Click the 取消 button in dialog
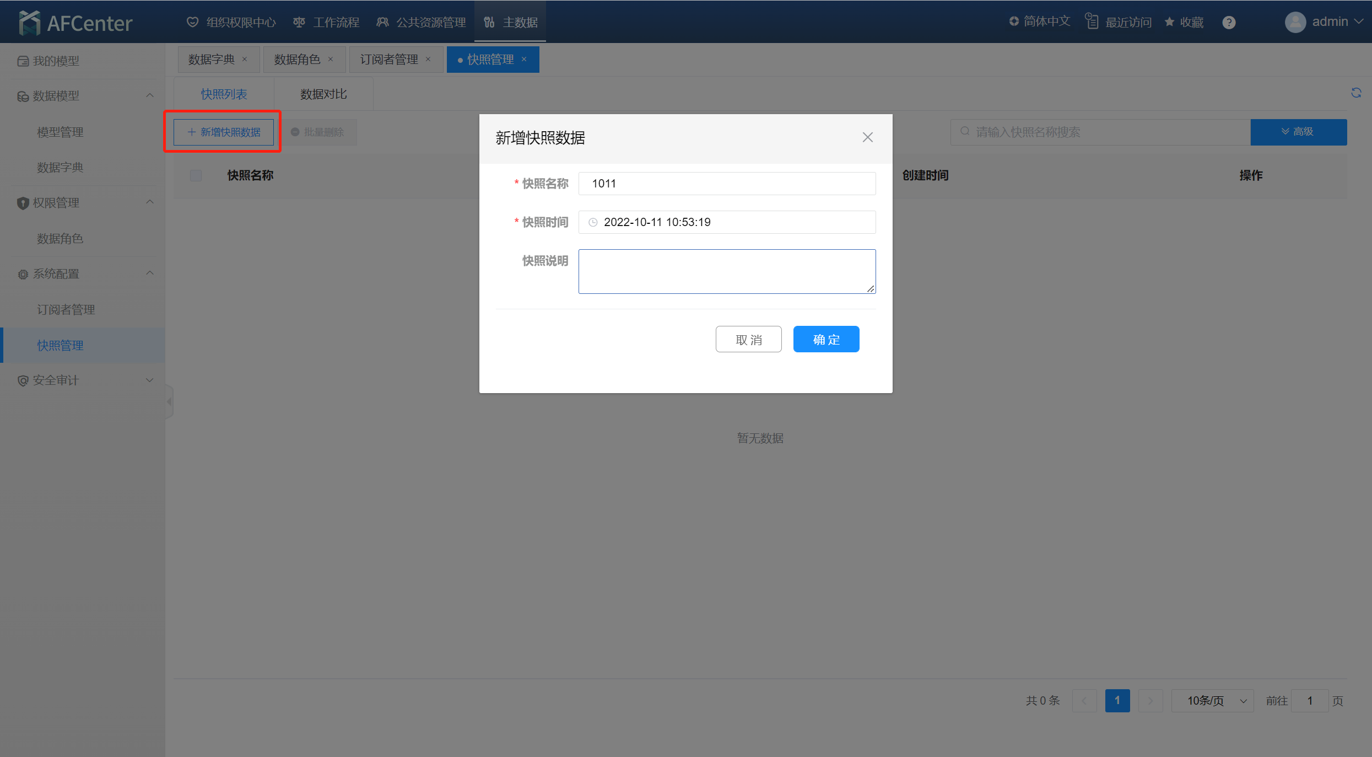The height and width of the screenshot is (757, 1372). coord(748,339)
